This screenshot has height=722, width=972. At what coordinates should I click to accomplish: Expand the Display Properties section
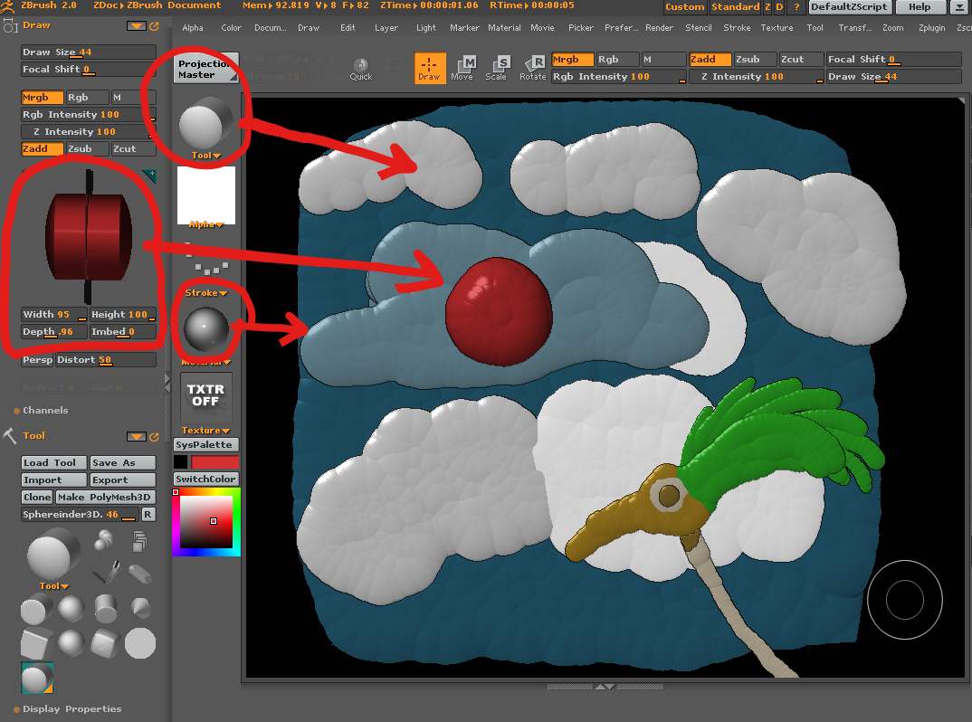(x=71, y=709)
